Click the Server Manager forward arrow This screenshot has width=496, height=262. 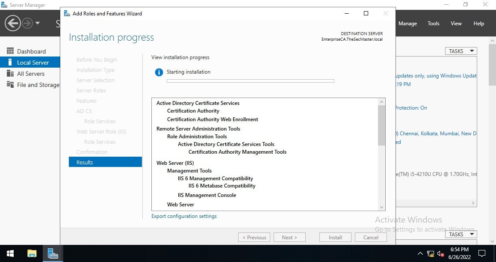[27, 23]
